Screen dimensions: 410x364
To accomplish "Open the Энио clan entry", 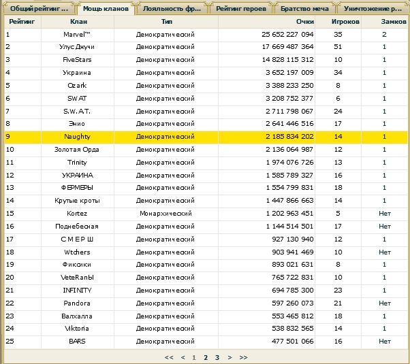I will coord(77,124).
